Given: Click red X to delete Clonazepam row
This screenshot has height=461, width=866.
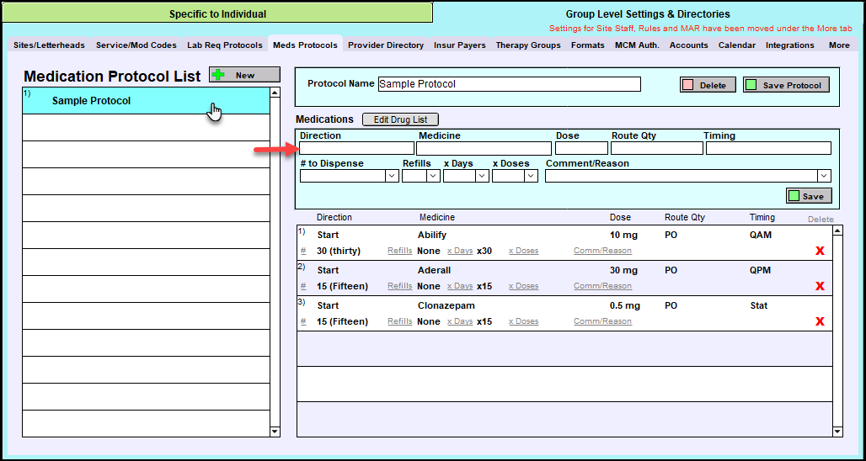Looking at the screenshot, I should point(820,321).
